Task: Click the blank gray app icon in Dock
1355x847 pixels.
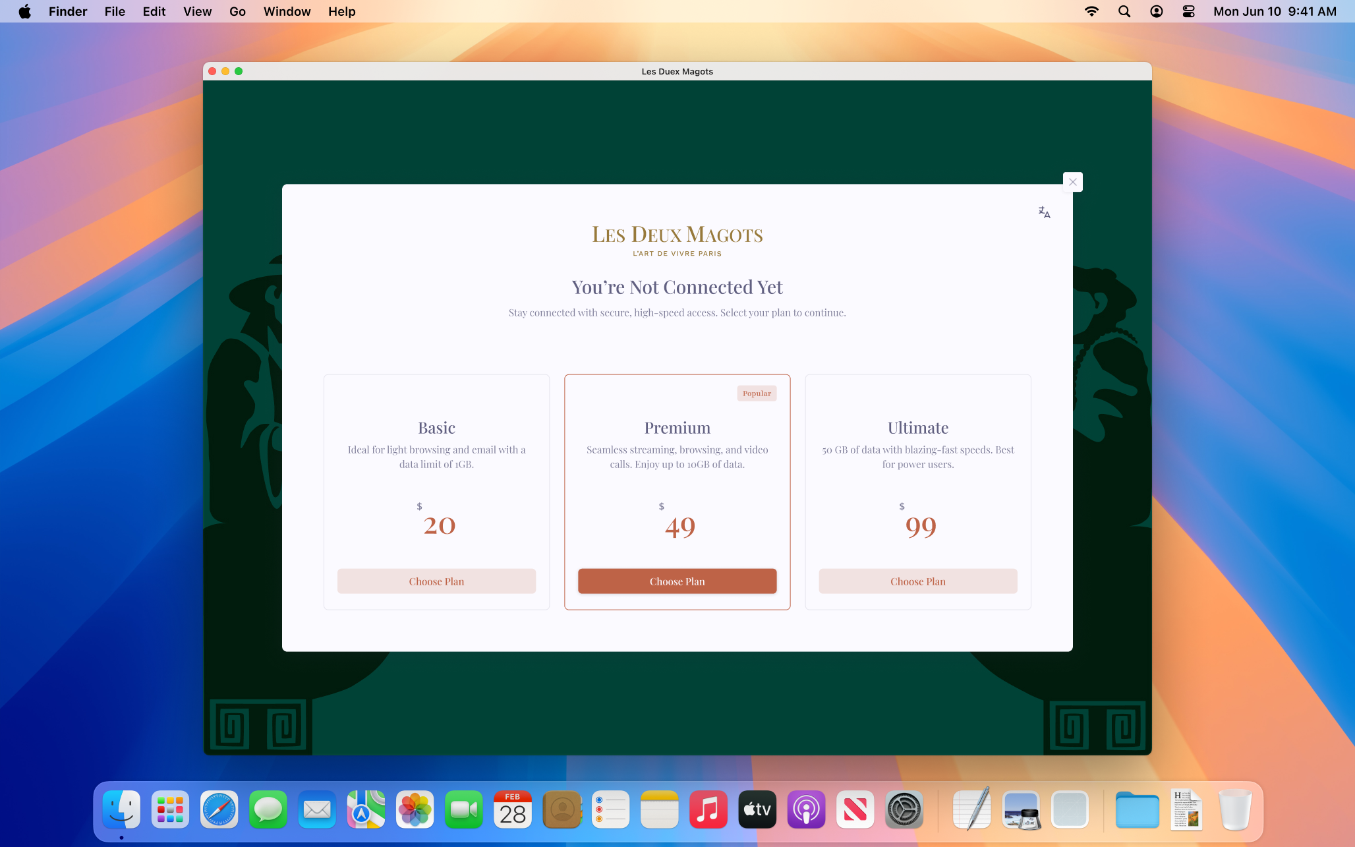Action: [x=1070, y=809]
